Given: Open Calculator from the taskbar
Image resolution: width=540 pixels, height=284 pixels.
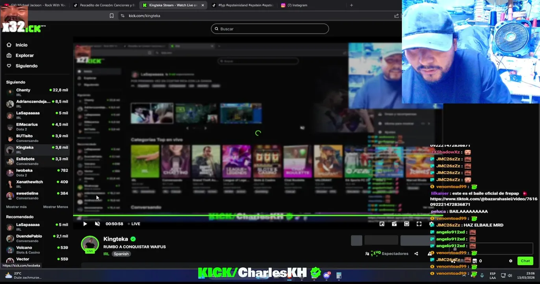Looking at the screenshot, I should point(339,275).
